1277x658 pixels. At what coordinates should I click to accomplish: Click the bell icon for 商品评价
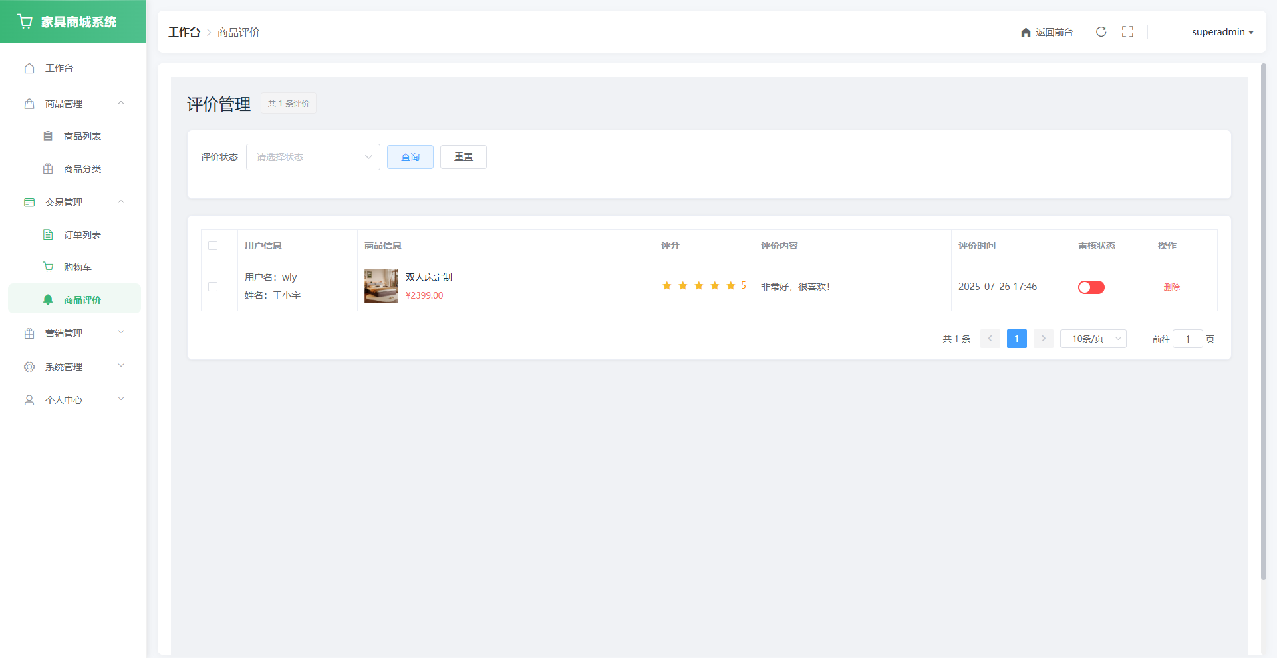pyautogui.click(x=48, y=300)
